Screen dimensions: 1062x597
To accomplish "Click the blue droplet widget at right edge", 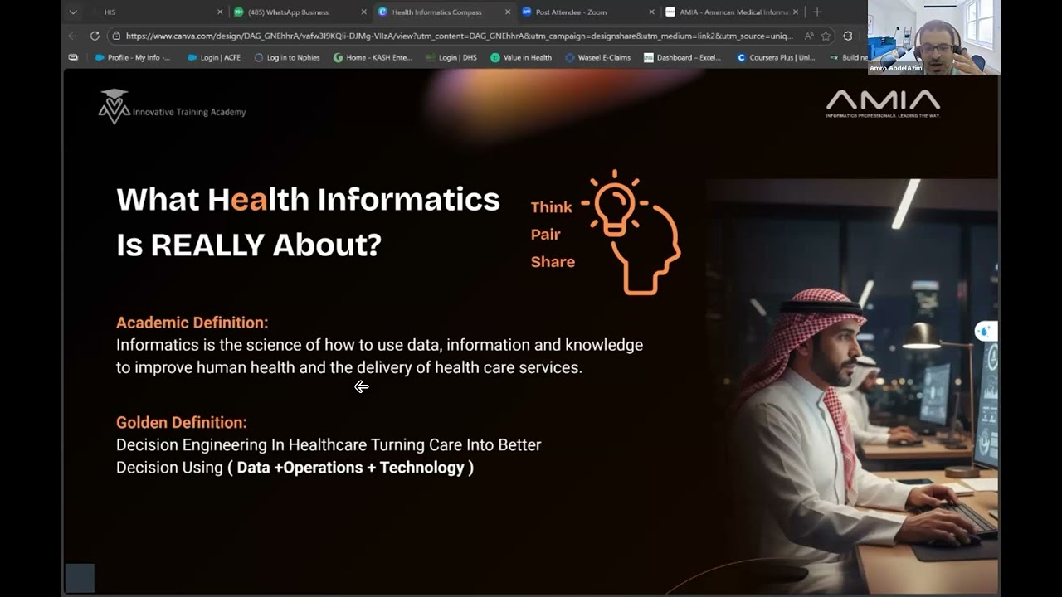I will (x=985, y=332).
